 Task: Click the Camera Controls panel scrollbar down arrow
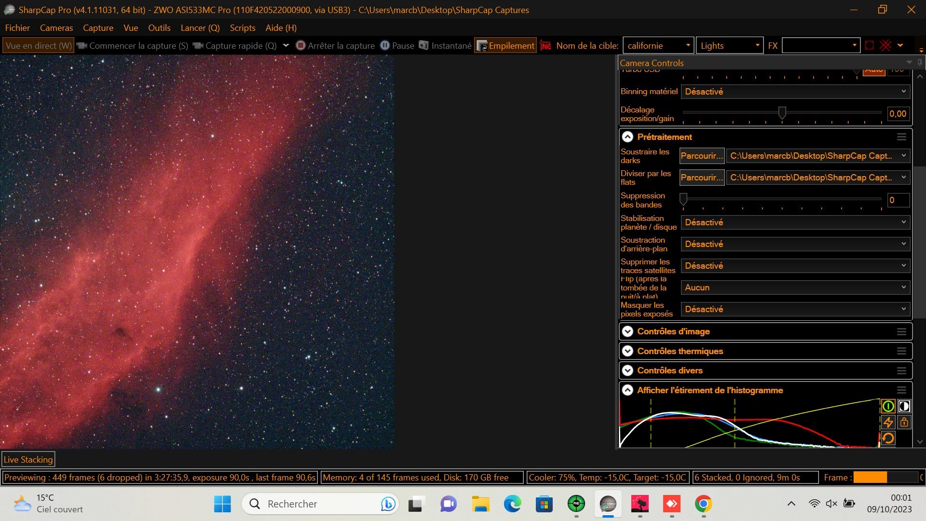pos(920,441)
